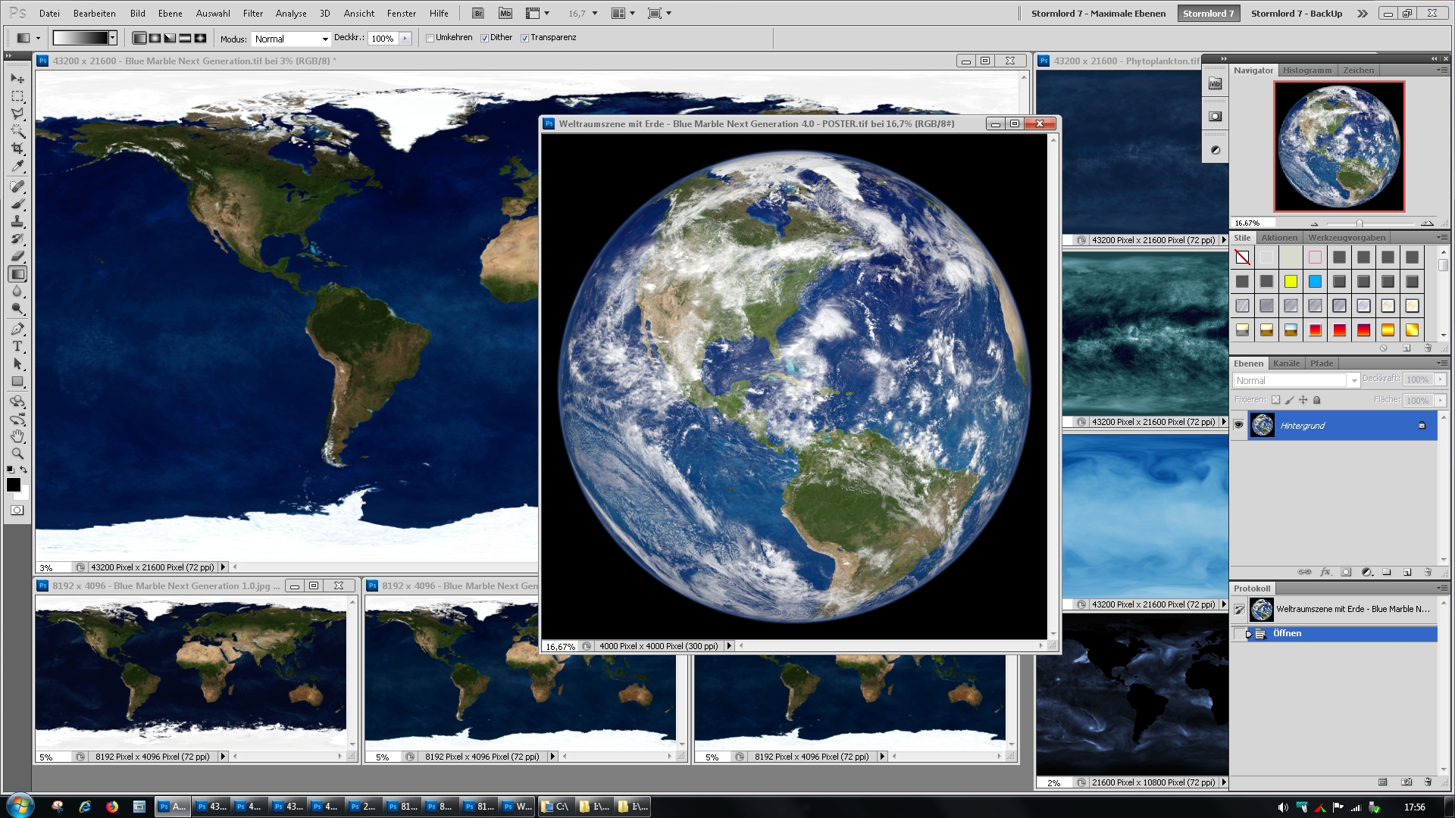Set the foreground color swatch
Viewport: 1455px width, 818px height.
(12, 482)
